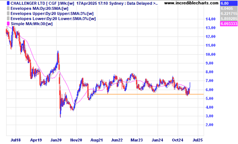Image resolution: width=238 pixels, height=144 pixels.
Task: Click the blue CHALLENGER LTD legend swatch
Action: 8,3
